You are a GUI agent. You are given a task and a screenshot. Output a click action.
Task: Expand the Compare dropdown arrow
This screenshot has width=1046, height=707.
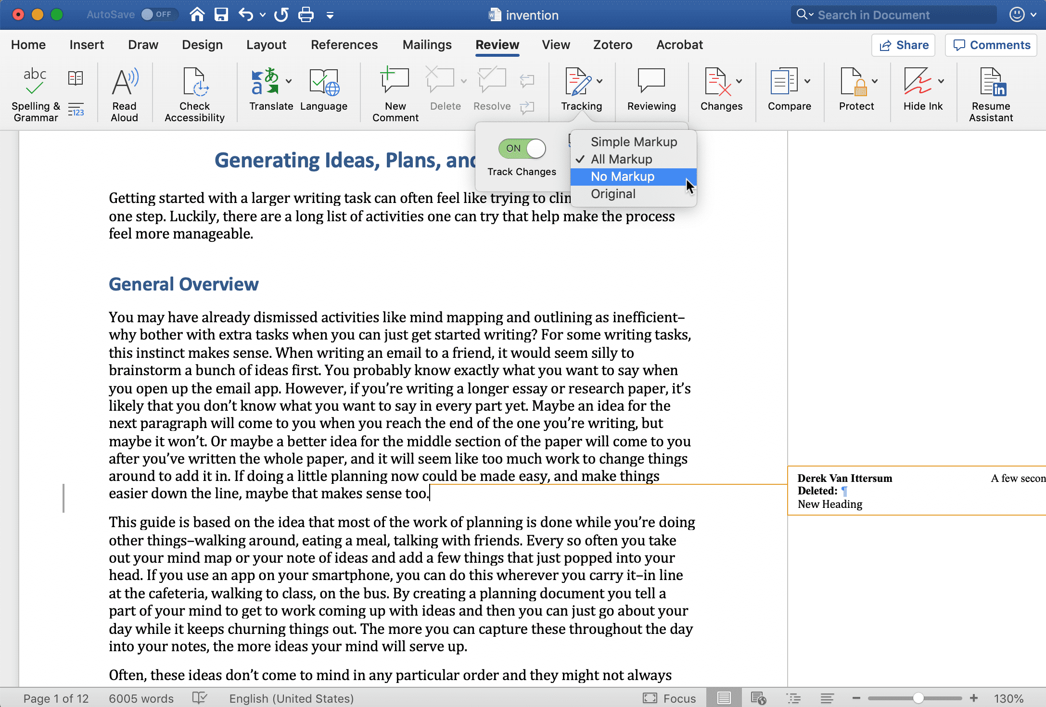(x=807, y=81)
